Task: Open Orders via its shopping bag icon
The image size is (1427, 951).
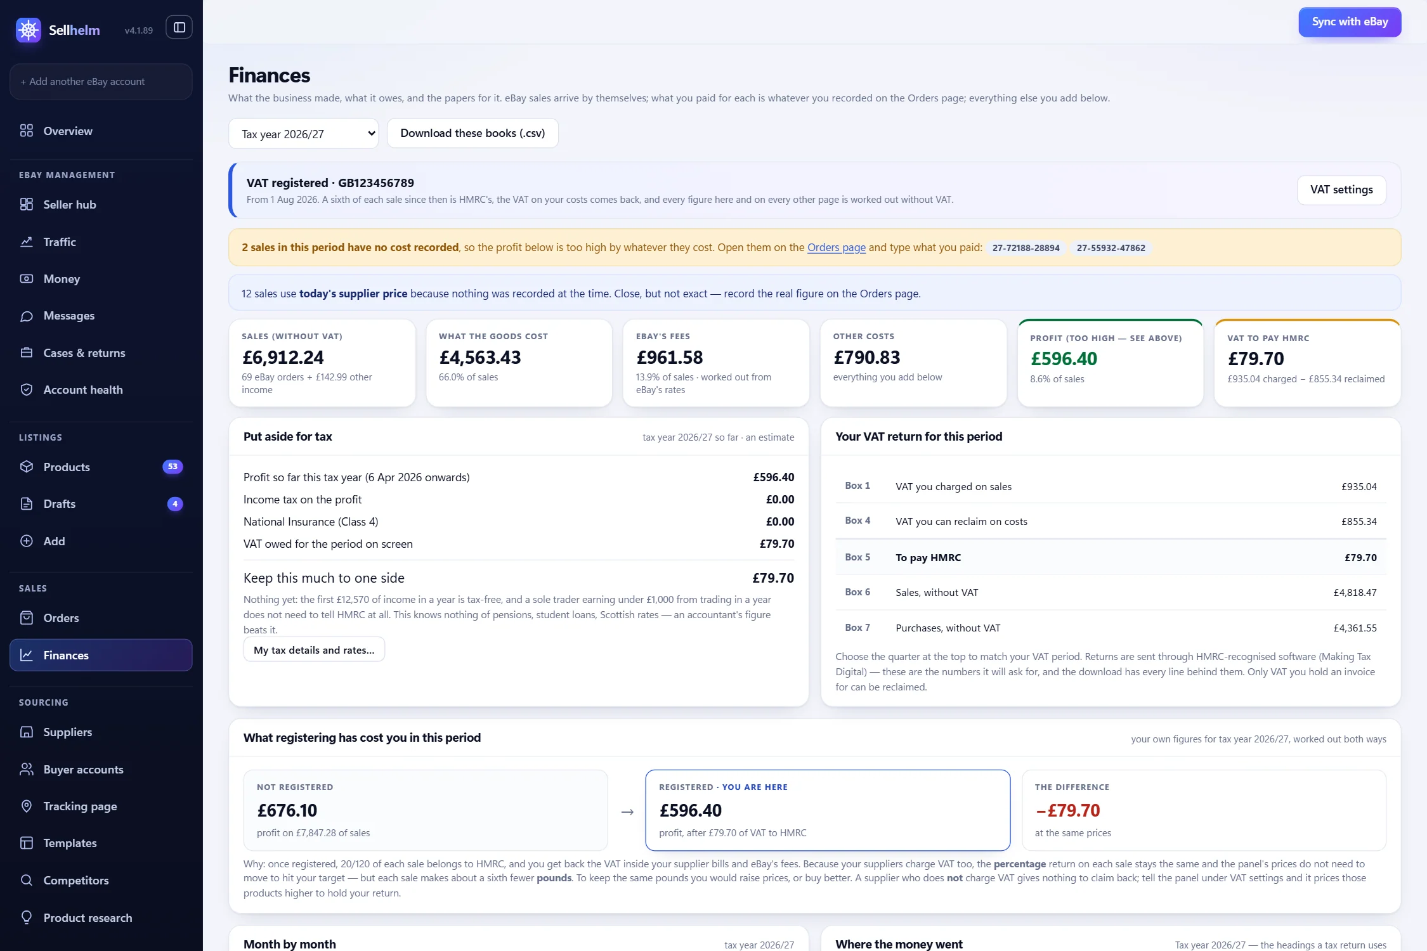Action: pos(27,618)
